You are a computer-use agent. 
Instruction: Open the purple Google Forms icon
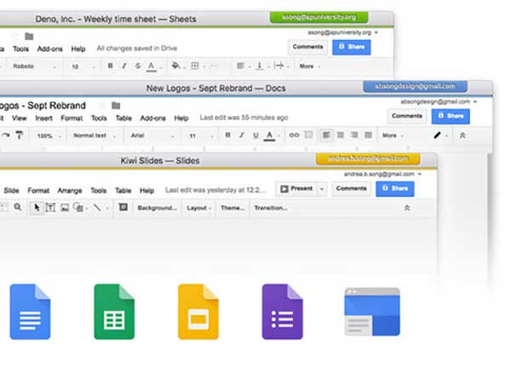tap(282, 312)
